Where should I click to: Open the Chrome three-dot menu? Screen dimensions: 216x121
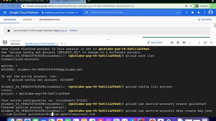(213, 6)
